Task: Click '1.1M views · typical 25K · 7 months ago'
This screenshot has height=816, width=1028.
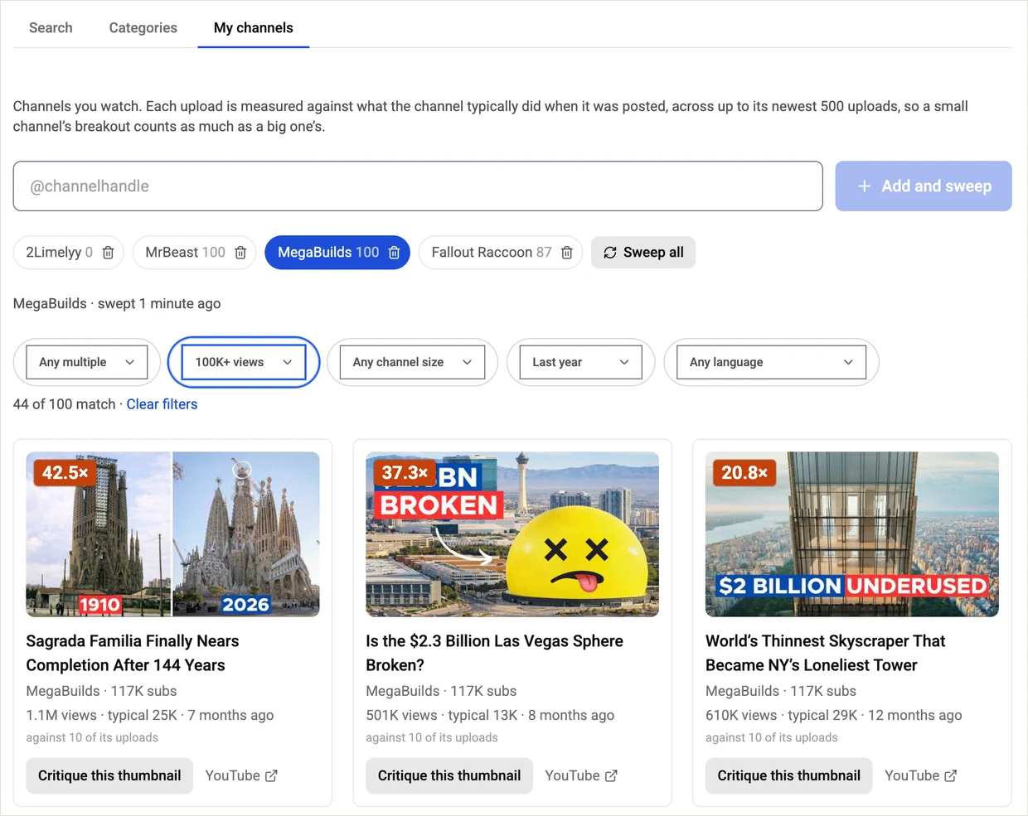Action: click(150, 715)
